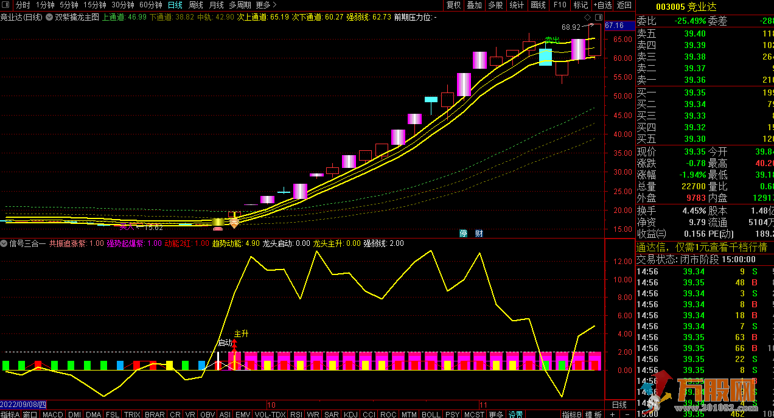This screenshot has width=774, height=418.
Task: Collapse the 竞业达(日线) main chart indicator arrow
Action: [49, 17]
